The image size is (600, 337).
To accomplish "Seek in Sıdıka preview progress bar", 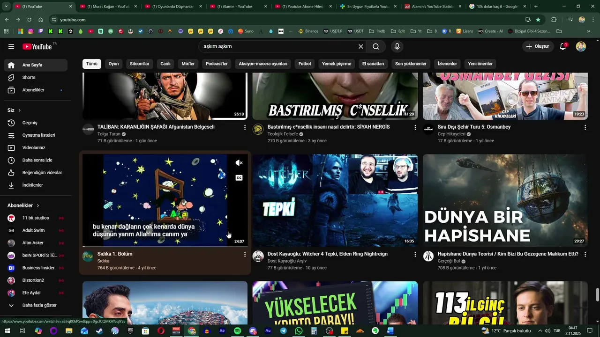I will pos(165,246).
